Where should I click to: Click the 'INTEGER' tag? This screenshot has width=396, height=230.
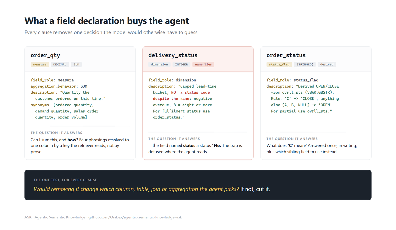[181, 64]
